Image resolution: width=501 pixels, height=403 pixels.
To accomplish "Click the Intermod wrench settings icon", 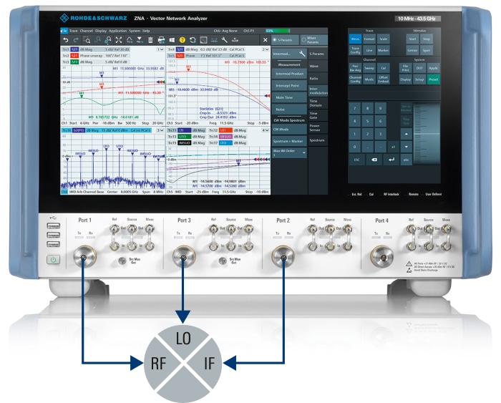I will pos(302,54).
